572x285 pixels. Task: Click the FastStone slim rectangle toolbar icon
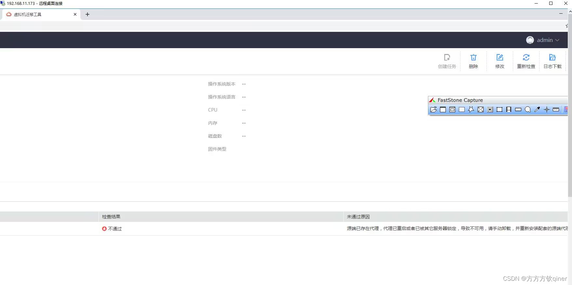point(518,110)
